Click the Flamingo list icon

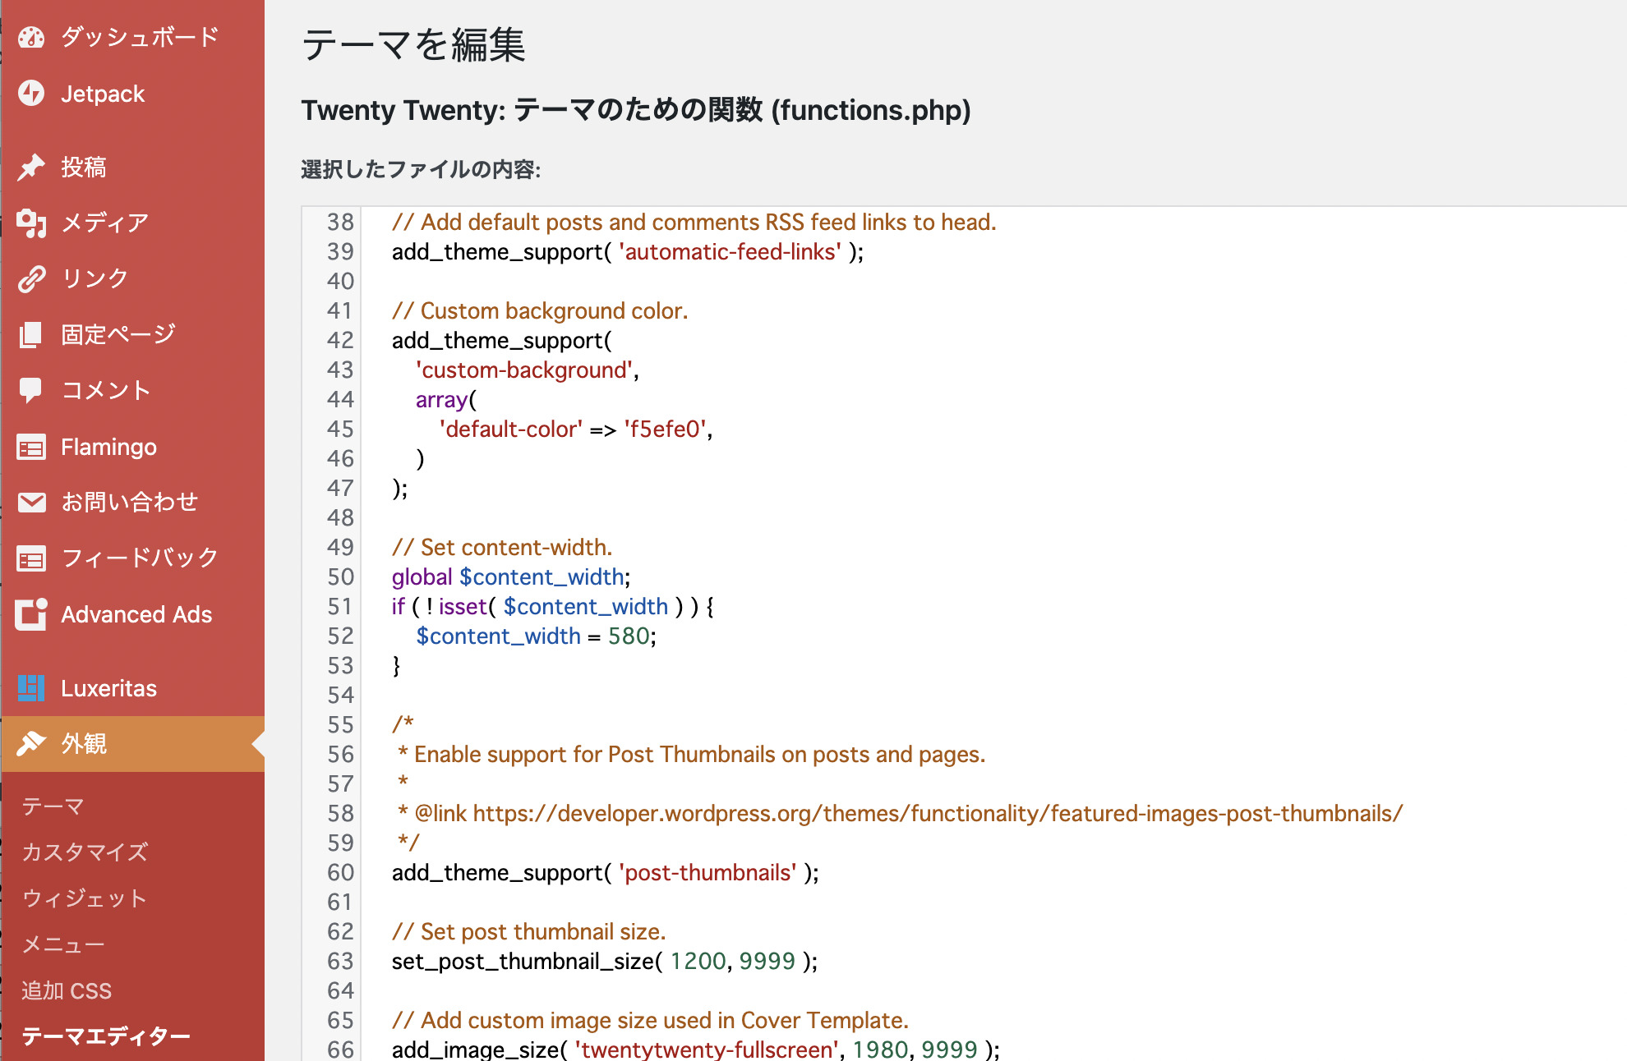click(31, 447)
